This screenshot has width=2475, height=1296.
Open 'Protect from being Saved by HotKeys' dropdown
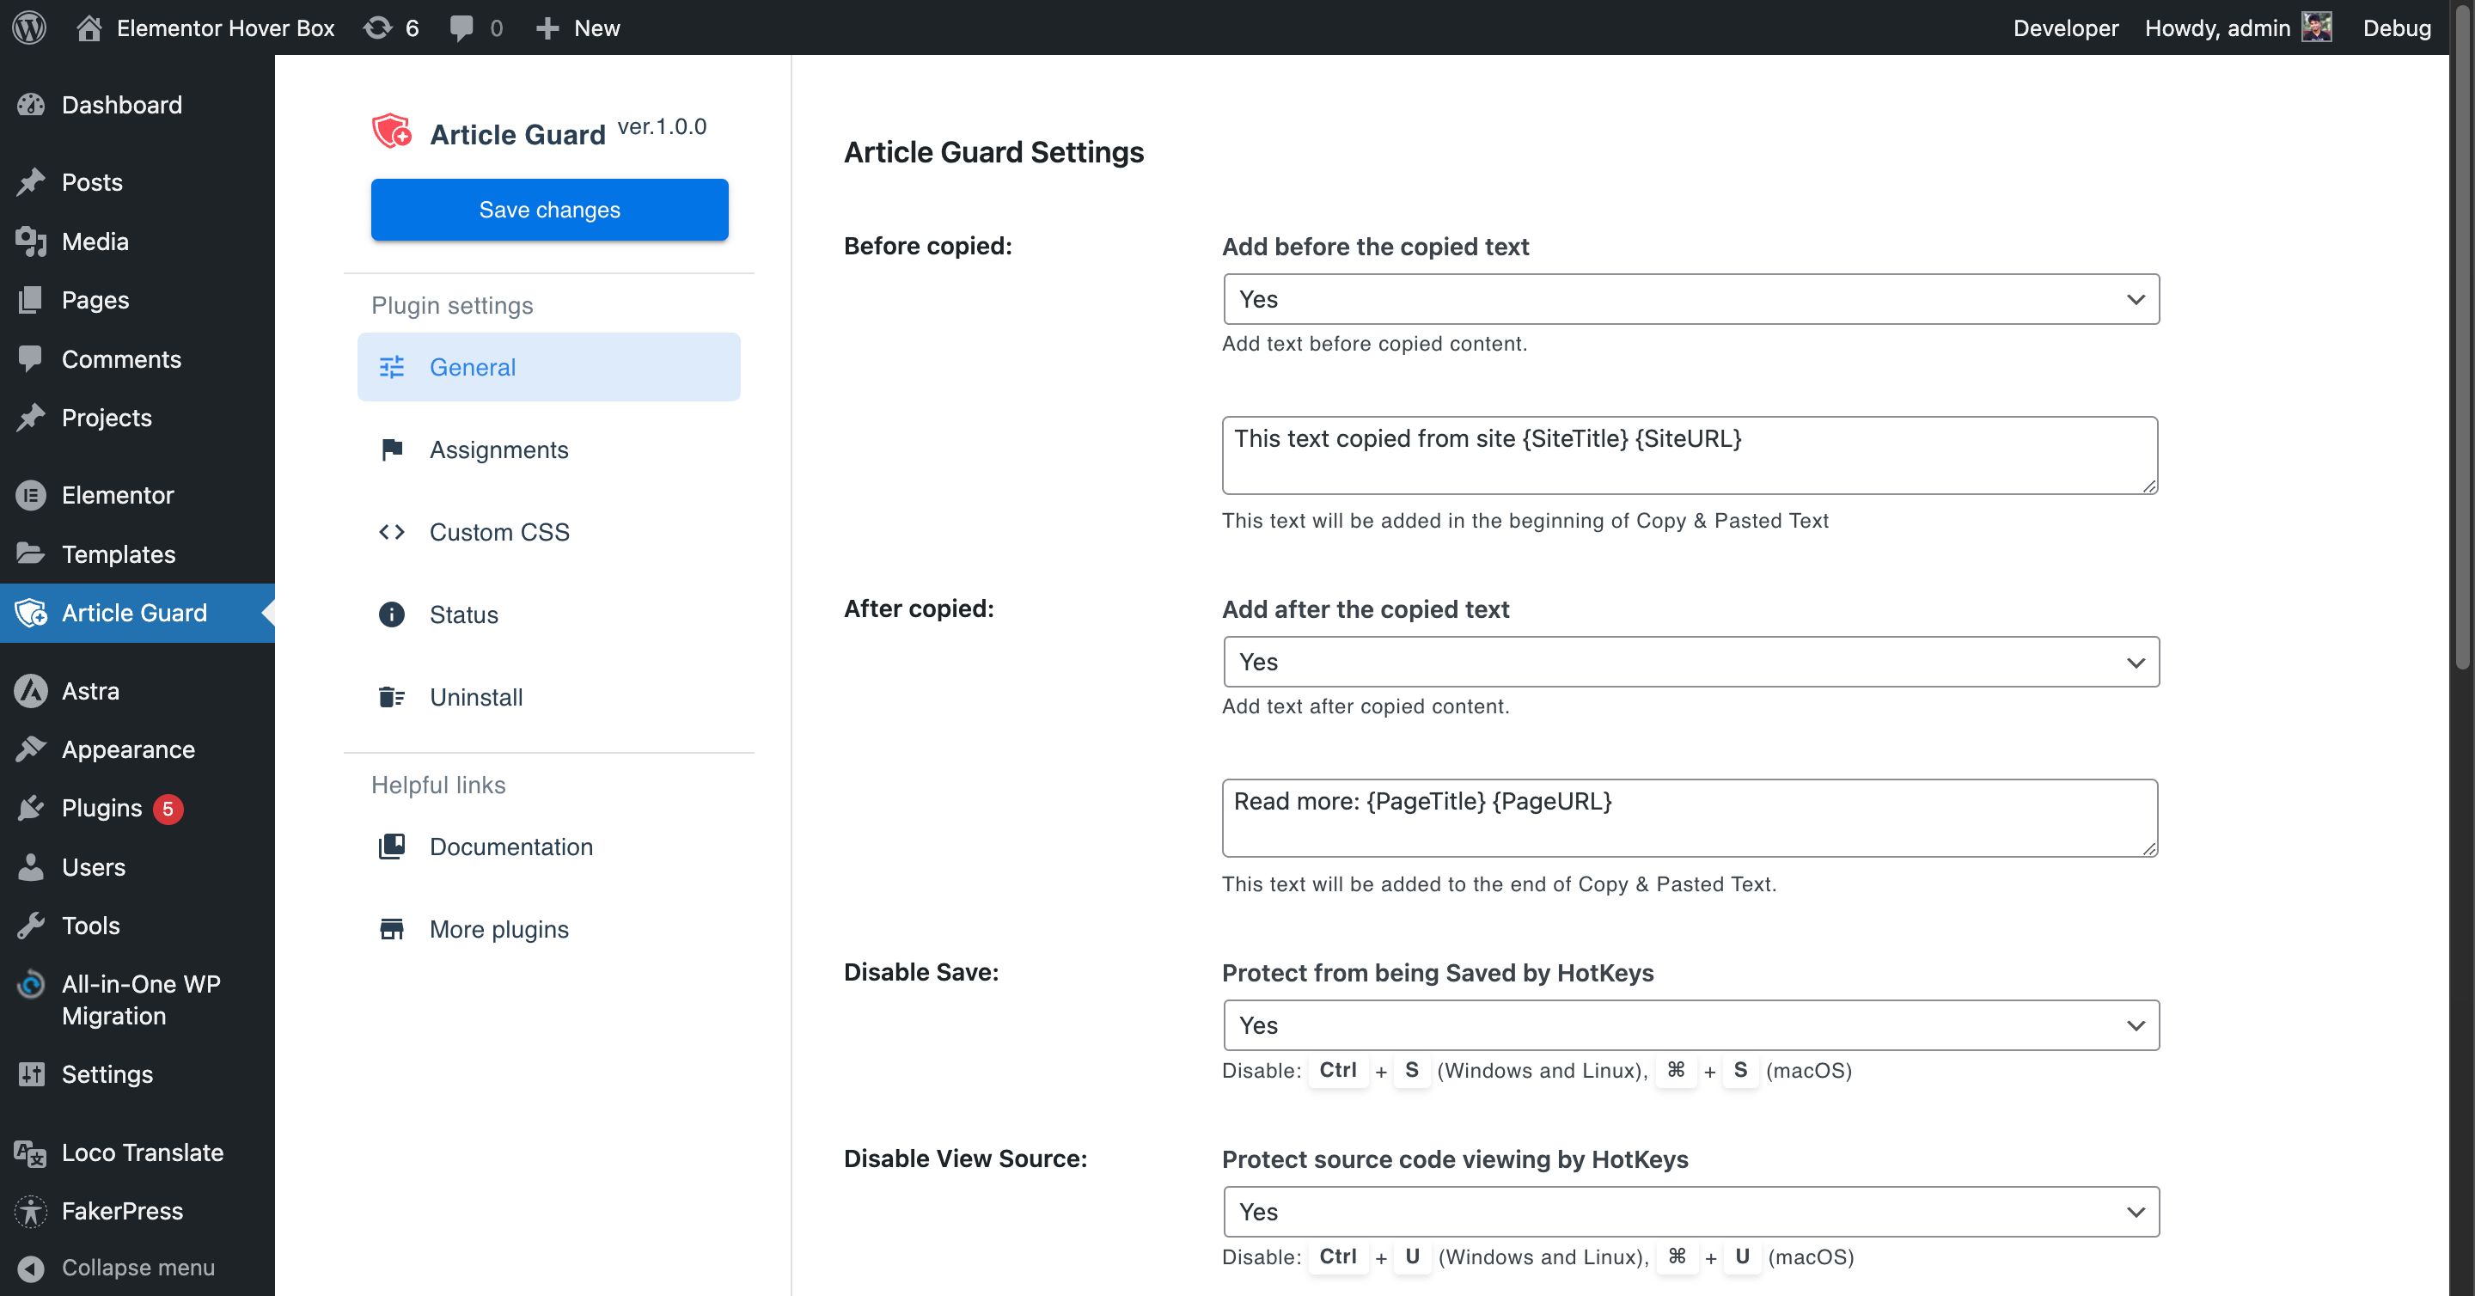click(1691, 1025)
